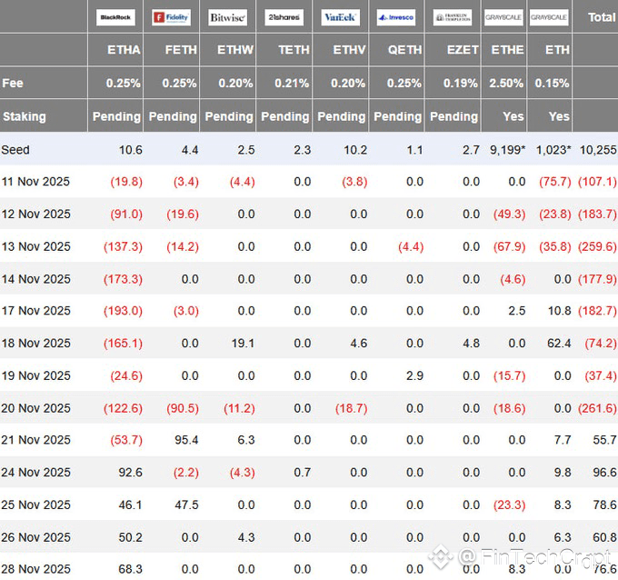Viewport: 618px width, 580px height.
Task: Click the 13 Nov 2025 date
Action: pyautogui.click(x=35, y=247)
